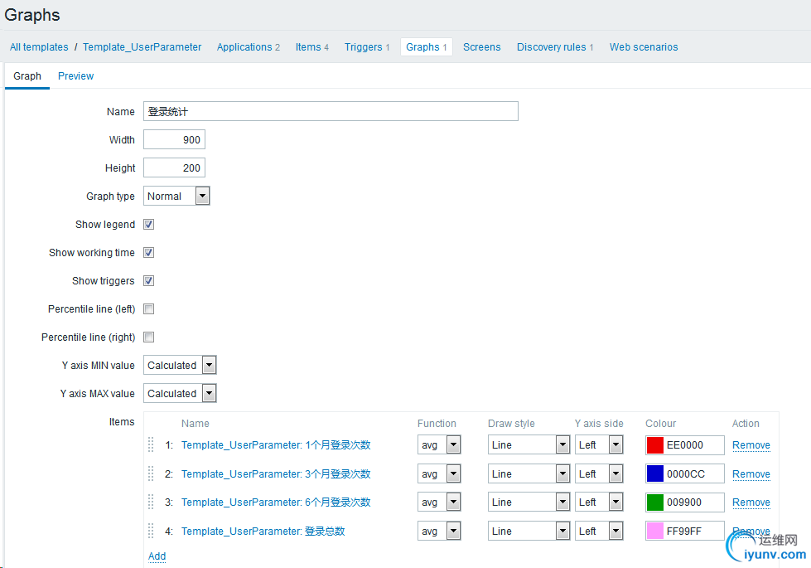Uncheck the Show legend checkbox

[149, 225]
